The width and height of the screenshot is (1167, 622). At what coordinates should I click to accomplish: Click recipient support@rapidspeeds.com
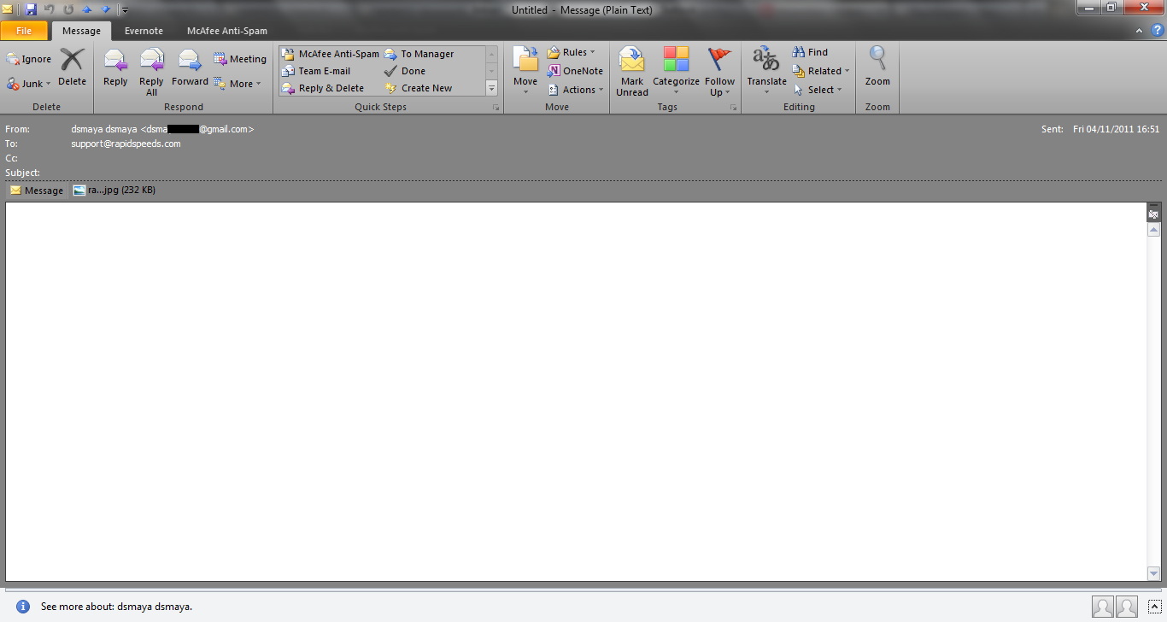(126, 144)
